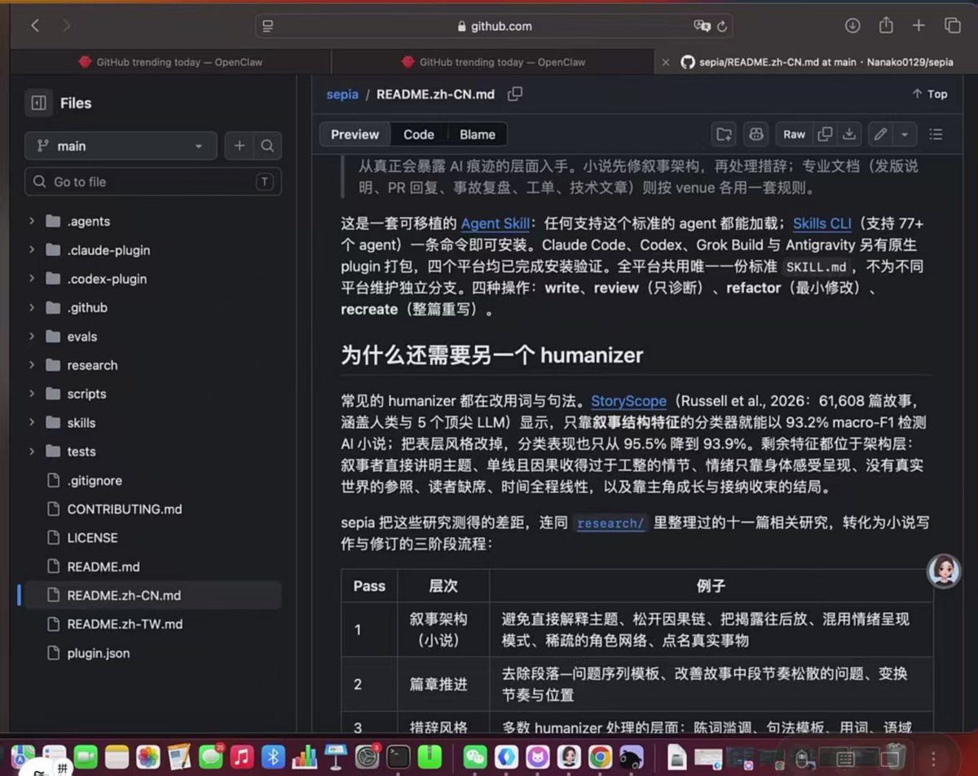Open the Raw file view
This screenshot has height=776, width=978.
[794, 134]
